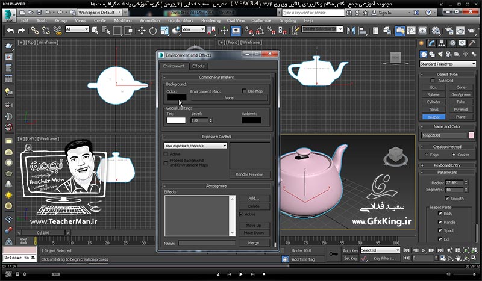482x281 pixels.
Task: Click the Zoom Extents All icon
Action: [x=474, y=250]
